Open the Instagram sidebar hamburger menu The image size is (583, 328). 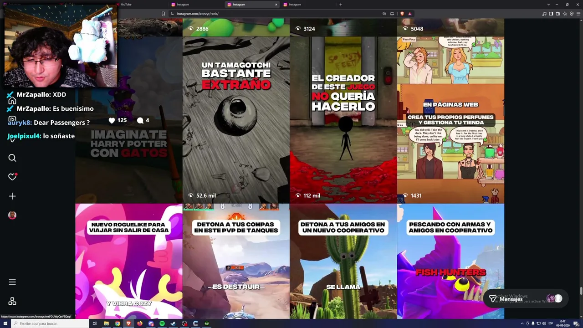tap(12, 282)
